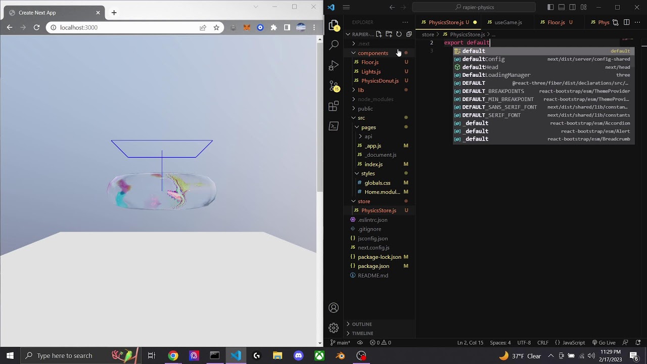Viewport: 647px width, 364px height.
Task: Open the Manage gear icon
Action: point(334,328)
